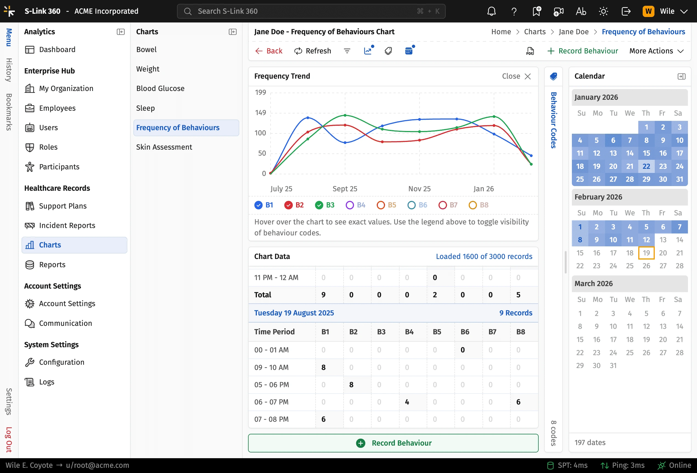Screen dimensions: 697x473
Task: Open notifications bell icon
Action: point(491,12)
